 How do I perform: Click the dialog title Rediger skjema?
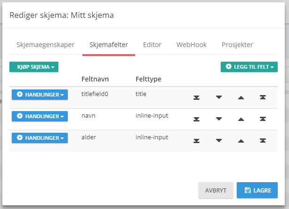62,15
